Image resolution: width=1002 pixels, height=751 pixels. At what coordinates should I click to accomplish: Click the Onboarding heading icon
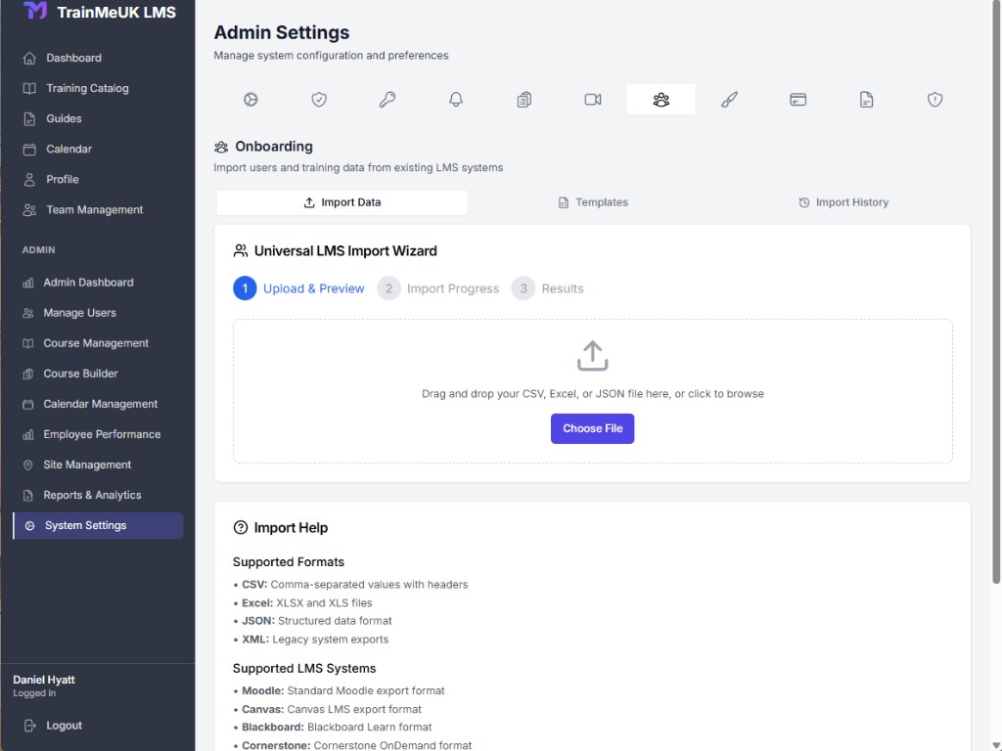[221, 147]
